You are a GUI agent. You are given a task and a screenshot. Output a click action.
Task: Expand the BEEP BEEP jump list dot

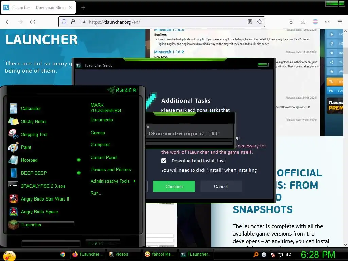[x=79, y=173]
